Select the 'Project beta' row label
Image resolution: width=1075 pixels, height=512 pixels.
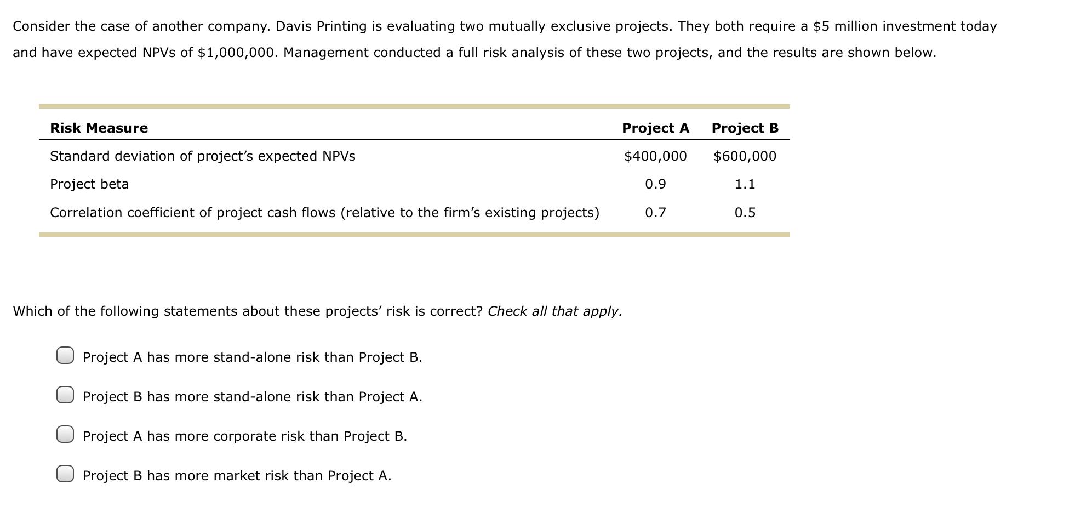point(89,184)
